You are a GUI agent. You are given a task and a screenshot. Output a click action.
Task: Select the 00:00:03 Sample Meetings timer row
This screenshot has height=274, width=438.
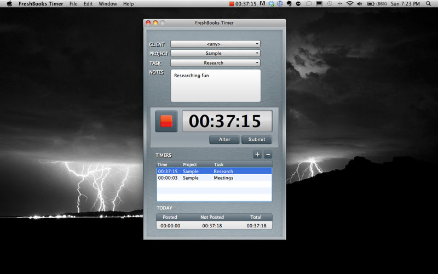point(214,178)
